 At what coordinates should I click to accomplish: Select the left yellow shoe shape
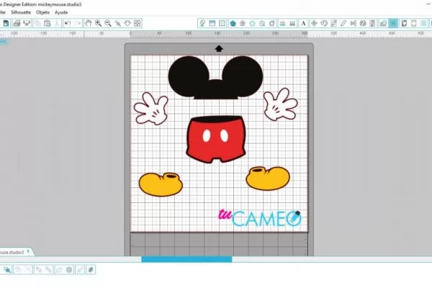pyautogui.click(x=161, y=184)
